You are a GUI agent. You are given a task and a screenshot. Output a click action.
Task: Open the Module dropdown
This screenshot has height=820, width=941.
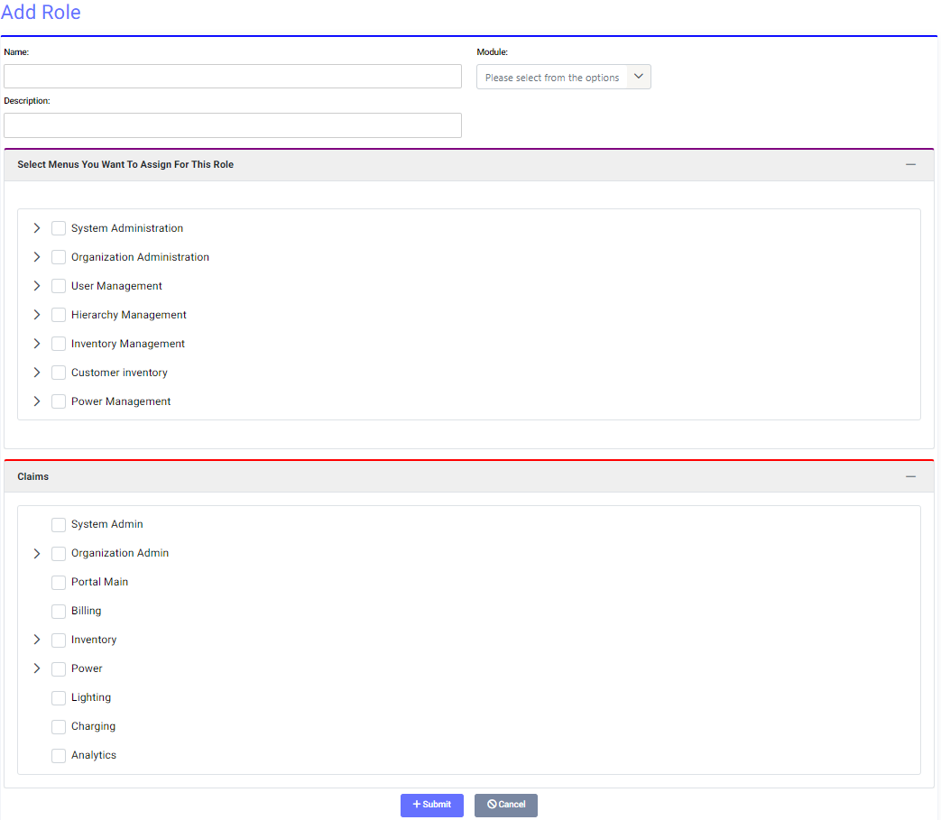(563, 78)
